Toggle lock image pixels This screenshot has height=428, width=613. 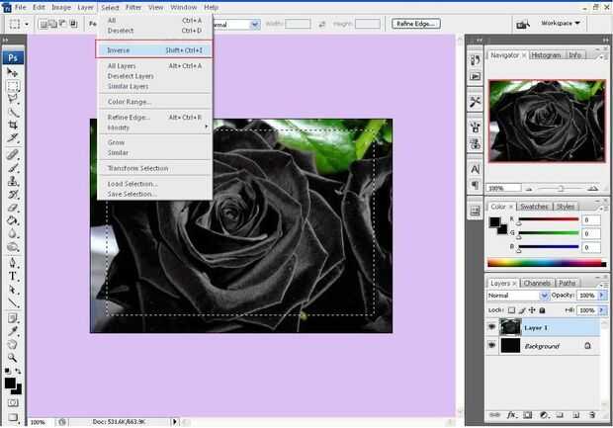(x=522, y=310)
